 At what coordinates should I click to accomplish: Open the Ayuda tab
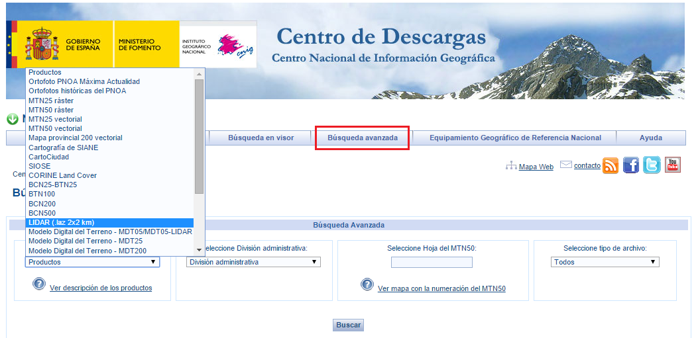[x=650, y=138]
